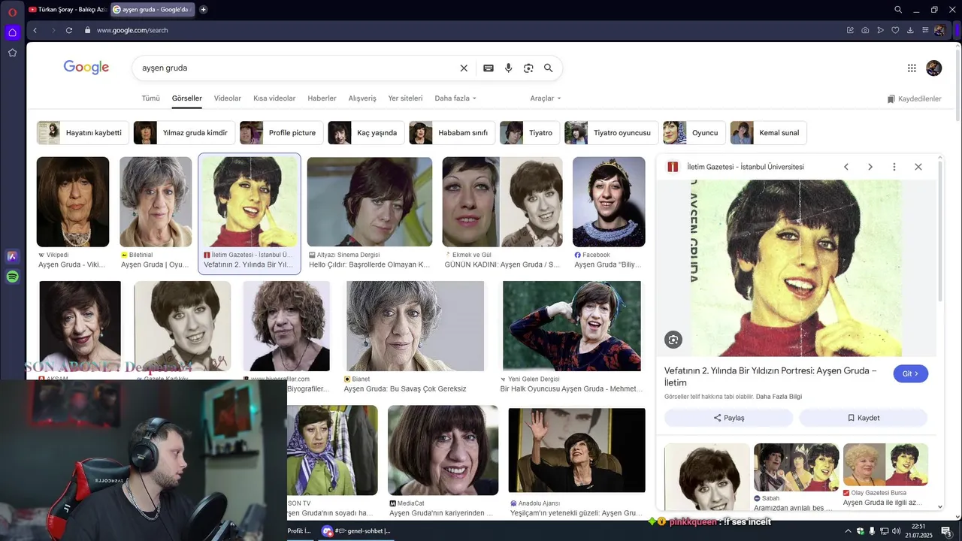Open the Windows notification center
This screenshot has height=541, width=962.
pyautogui.click(x=947, y=531)
